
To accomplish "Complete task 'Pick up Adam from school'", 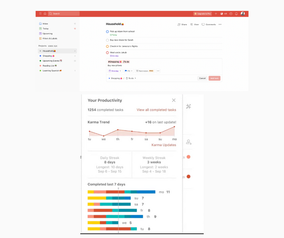I will pyautogui.click(x=107, y=32).
